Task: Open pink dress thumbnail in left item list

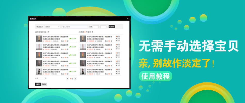Action: (x=39, y=47)
